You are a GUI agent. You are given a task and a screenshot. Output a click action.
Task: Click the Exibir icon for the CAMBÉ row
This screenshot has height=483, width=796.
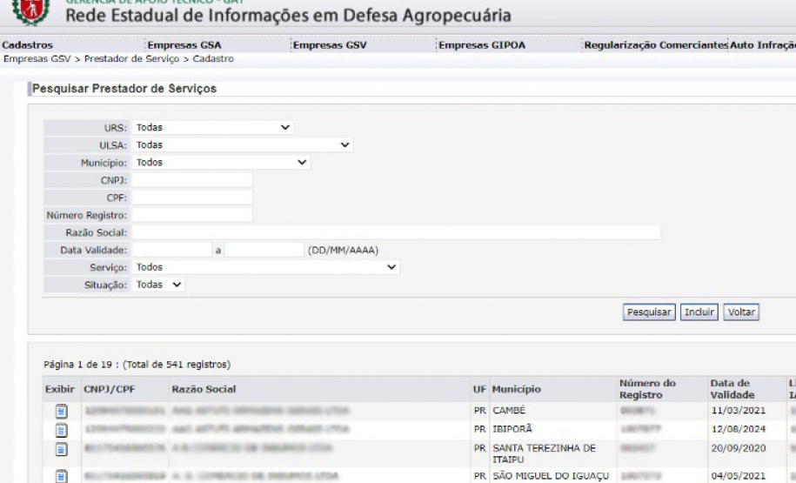62,411
